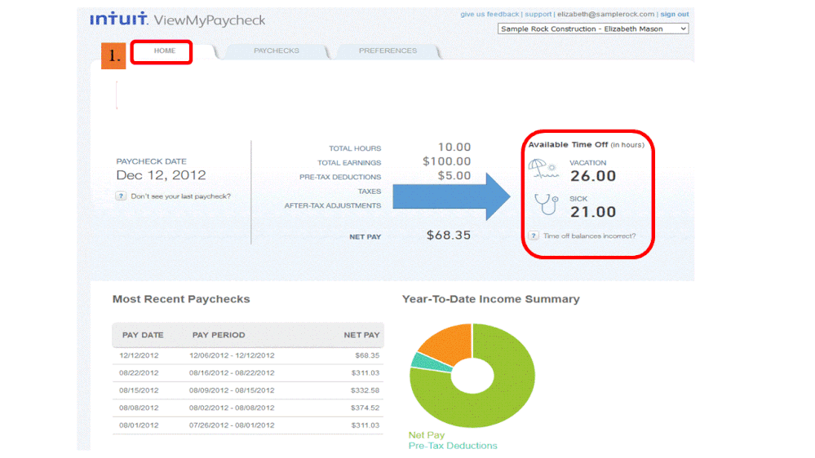815x458 pixels.
Task: Click 'Time off balances incorrect?' link
Action: point(589,236)
